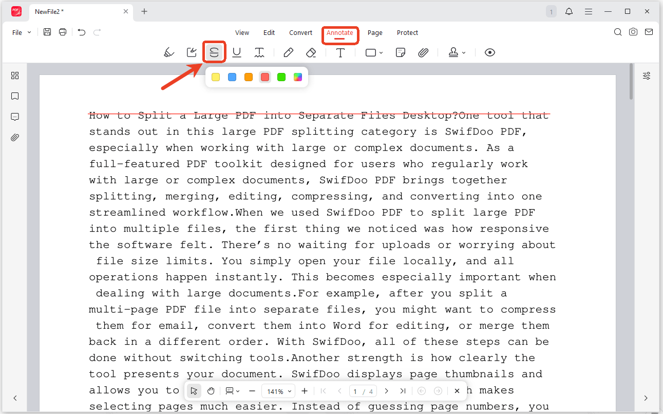
Task: Close the floating navigation bar
Action: [457, 391]
